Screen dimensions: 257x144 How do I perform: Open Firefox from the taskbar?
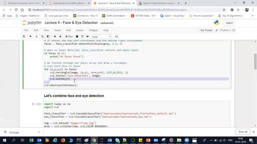[63, 140]
